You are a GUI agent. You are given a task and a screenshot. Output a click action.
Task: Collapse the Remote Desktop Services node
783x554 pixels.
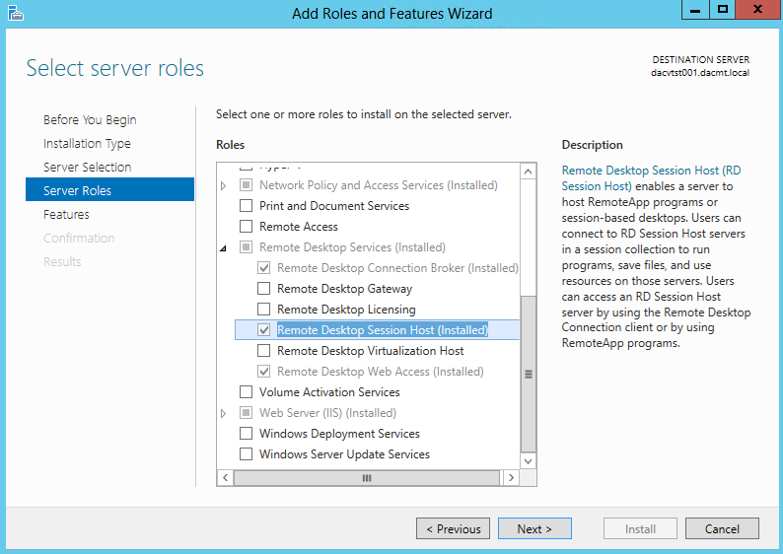(x=223, y=248)
